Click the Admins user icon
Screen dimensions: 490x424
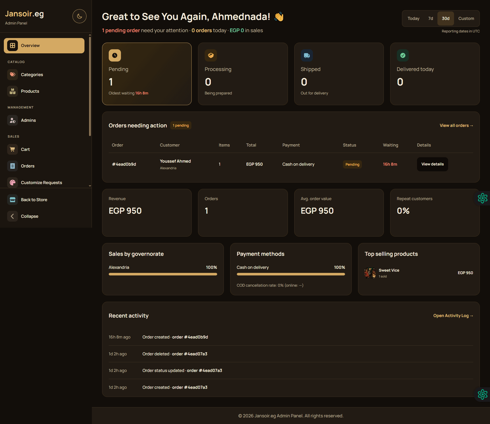tap(13, 120)
